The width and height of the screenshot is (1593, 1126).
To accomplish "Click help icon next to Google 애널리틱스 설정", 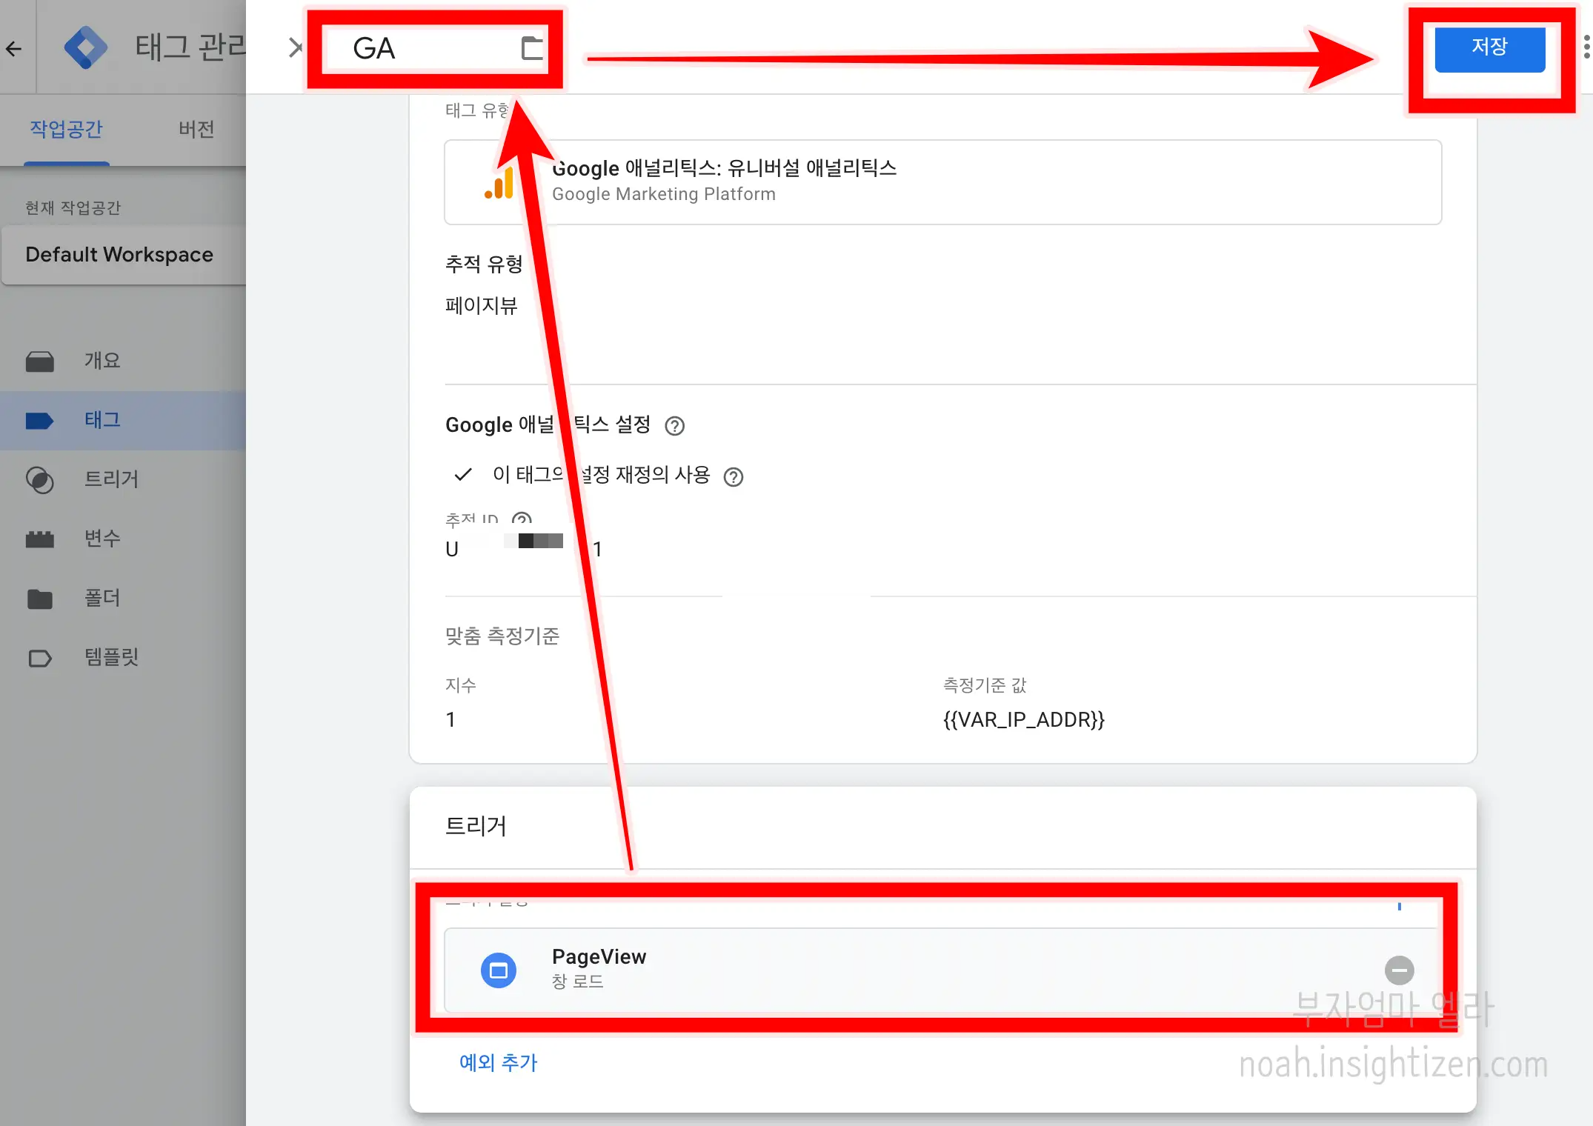I will pyautogui.click(x=674, y=426).
